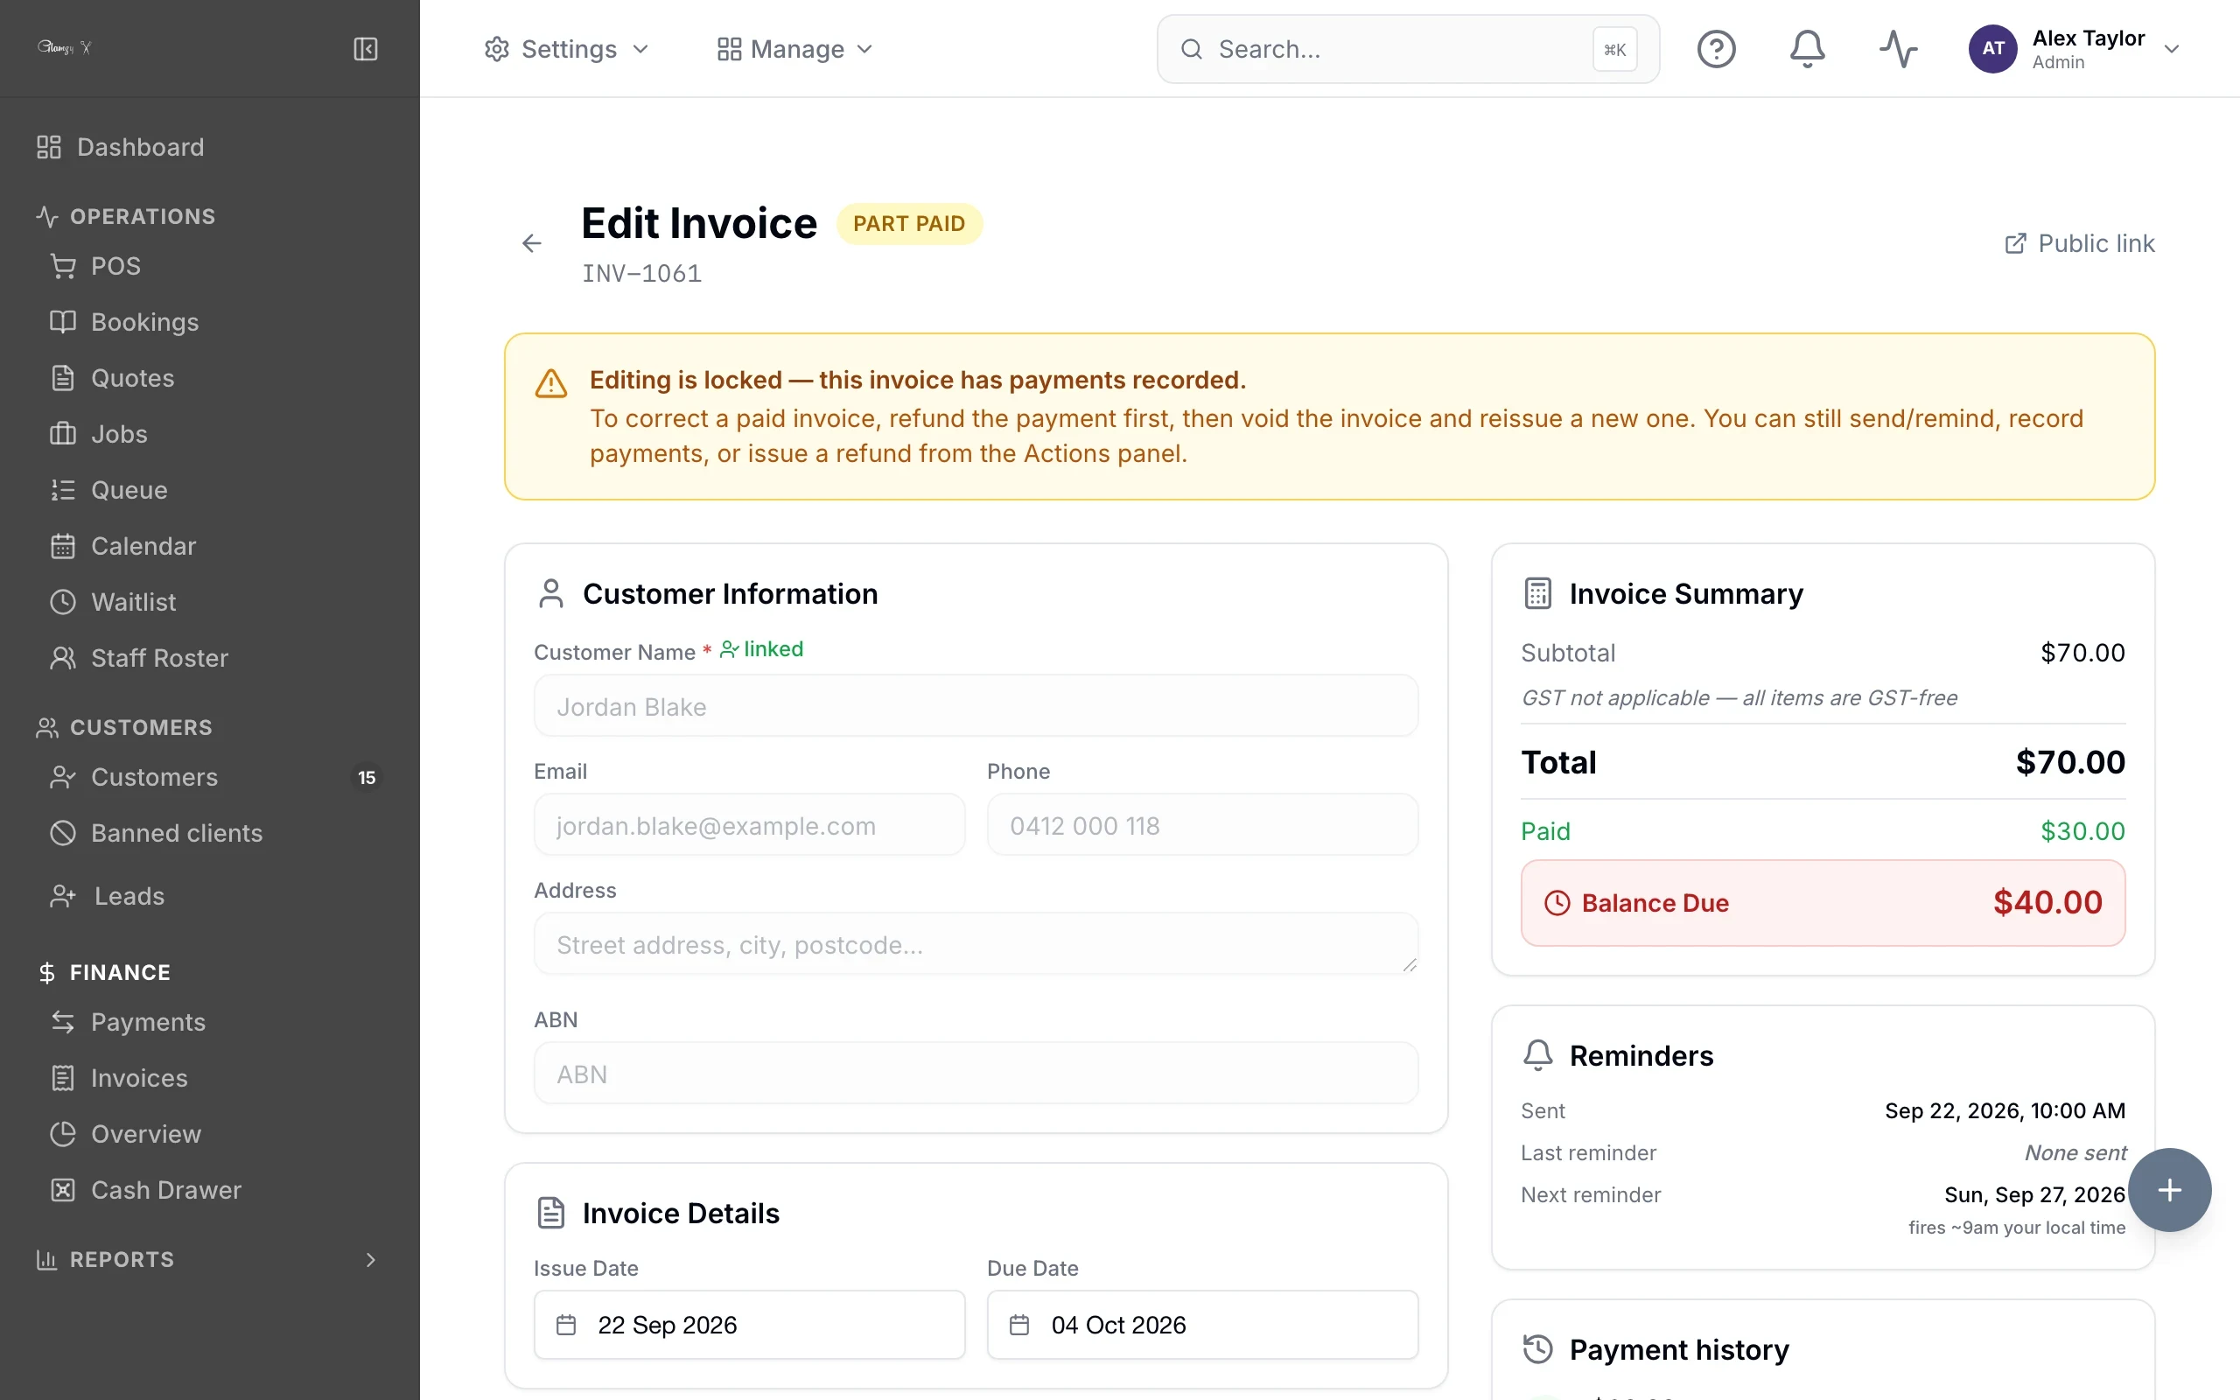Open the Public link

point(2079,243)
